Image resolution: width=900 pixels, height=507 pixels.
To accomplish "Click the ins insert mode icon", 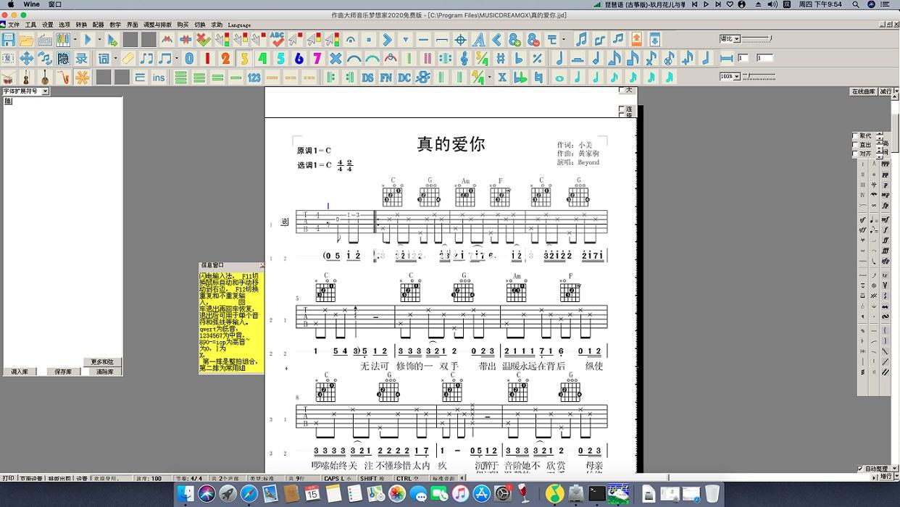I will point(159,77).
